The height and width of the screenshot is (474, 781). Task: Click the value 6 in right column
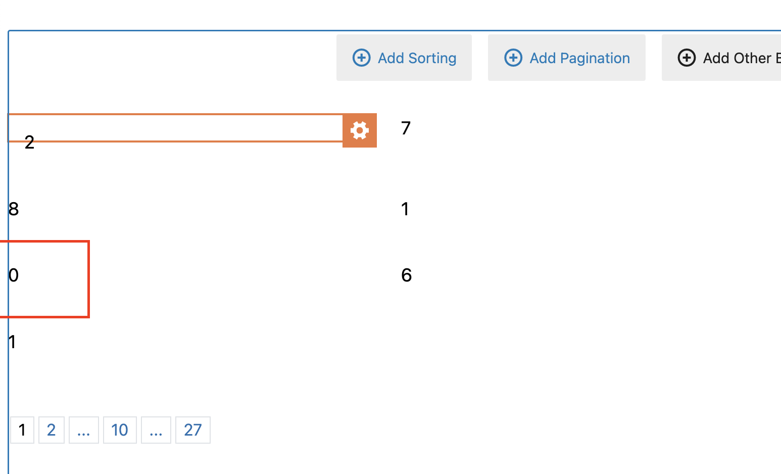(x=406, y=275)
